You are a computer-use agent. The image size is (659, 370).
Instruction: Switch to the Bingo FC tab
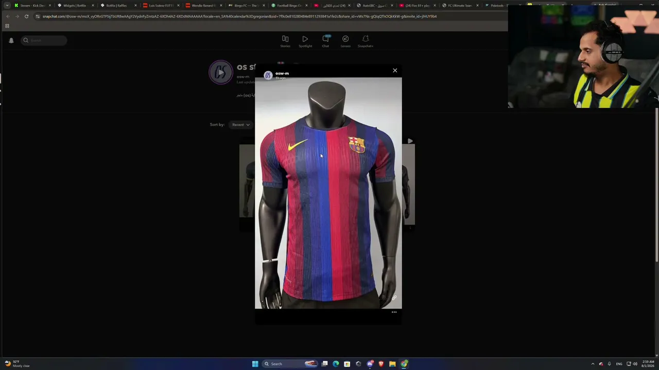[246, 6]
